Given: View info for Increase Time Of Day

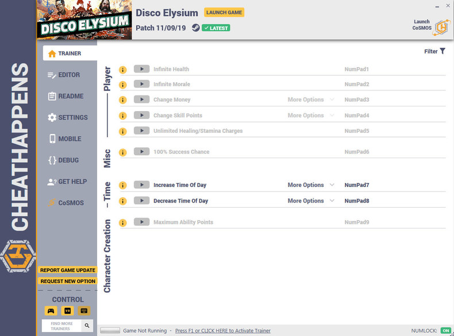Looking at the screenshot, I should (123, 185).
